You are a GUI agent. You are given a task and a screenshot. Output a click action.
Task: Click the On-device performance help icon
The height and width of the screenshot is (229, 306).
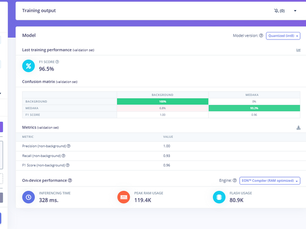coord(70,181)
